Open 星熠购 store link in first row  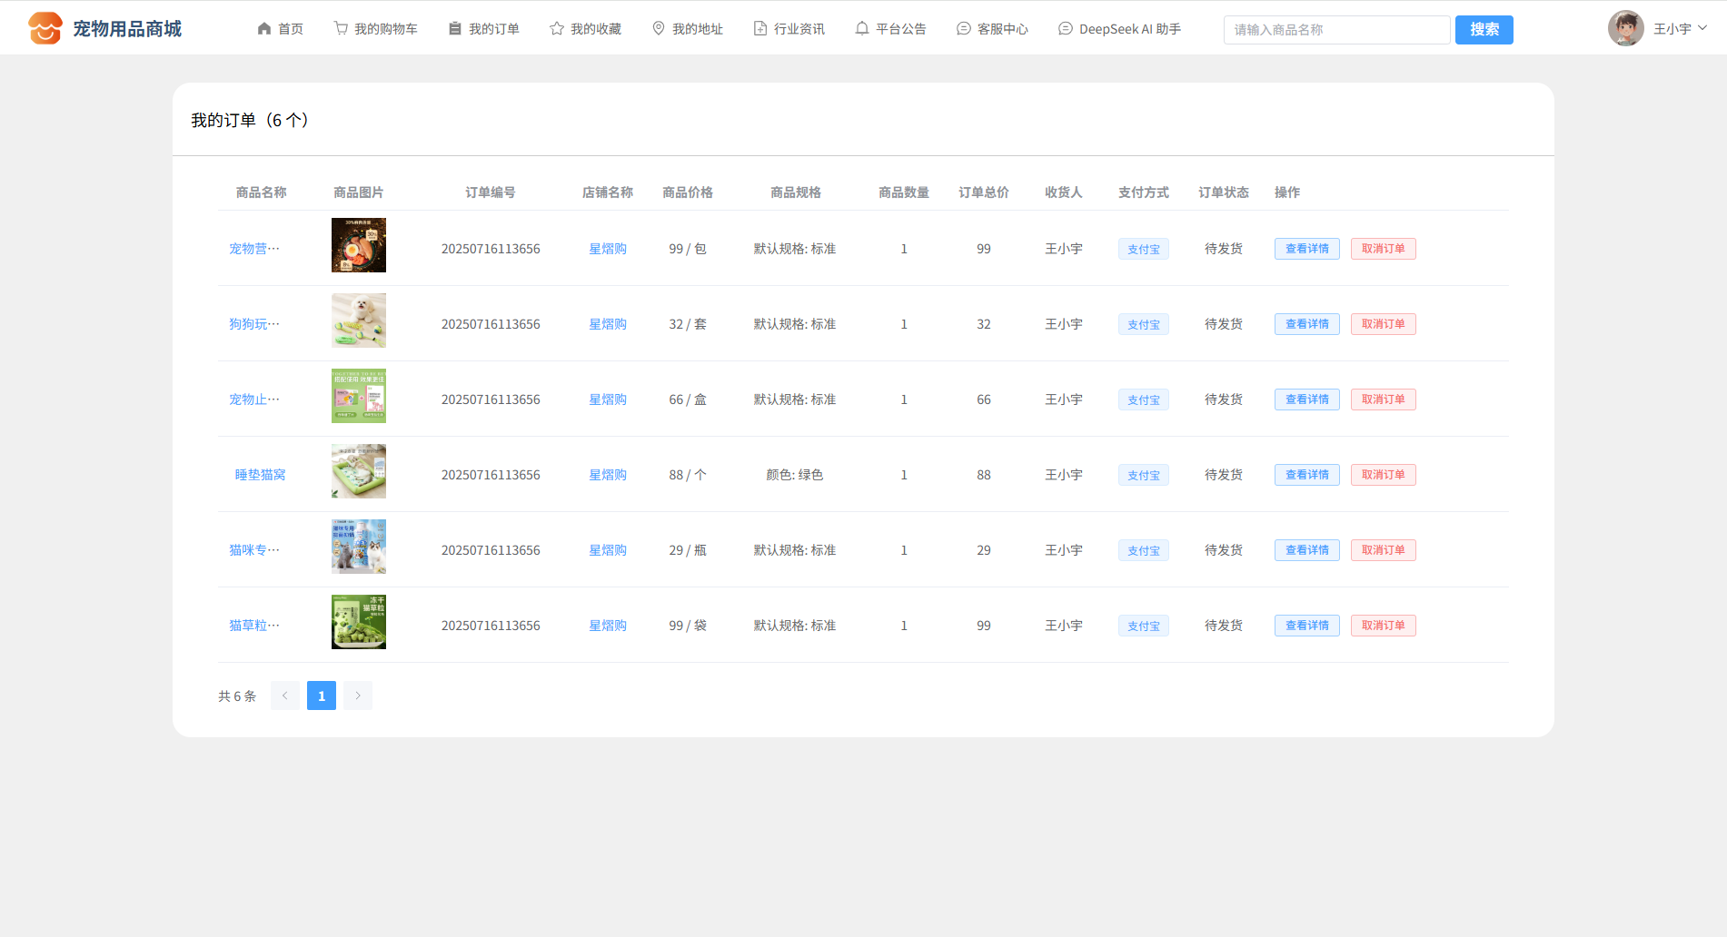(608, 249)
